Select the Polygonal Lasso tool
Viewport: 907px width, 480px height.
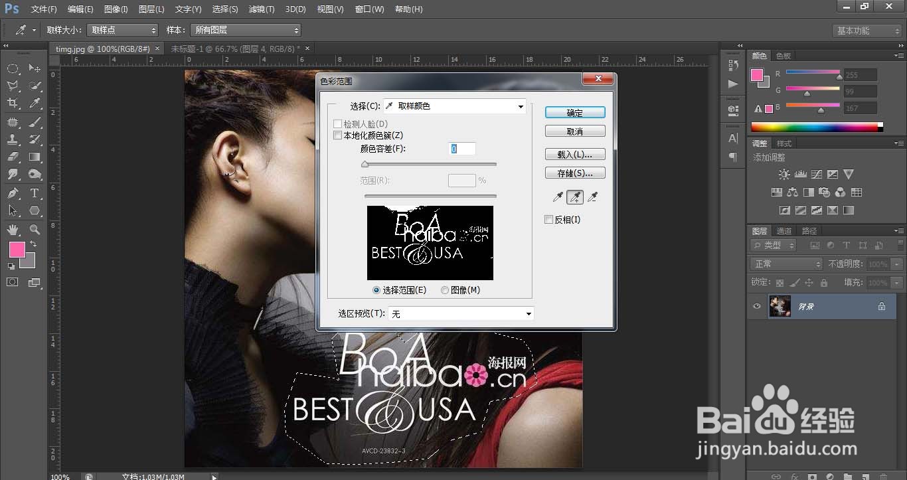(13, 86)
